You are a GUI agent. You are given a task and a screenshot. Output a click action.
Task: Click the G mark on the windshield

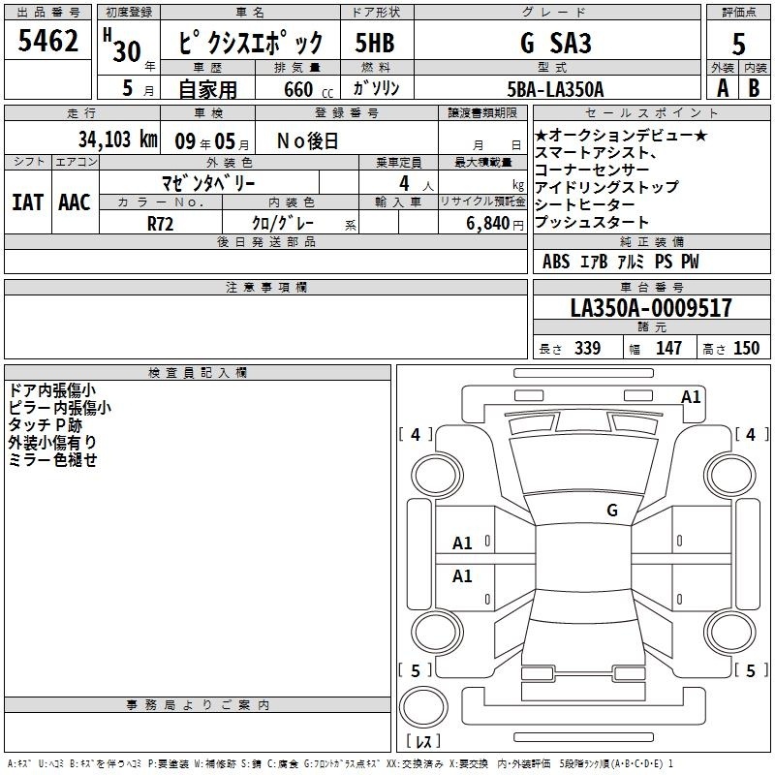[612, 511]
